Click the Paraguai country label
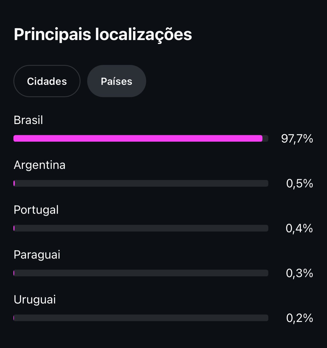 (37, 255)
